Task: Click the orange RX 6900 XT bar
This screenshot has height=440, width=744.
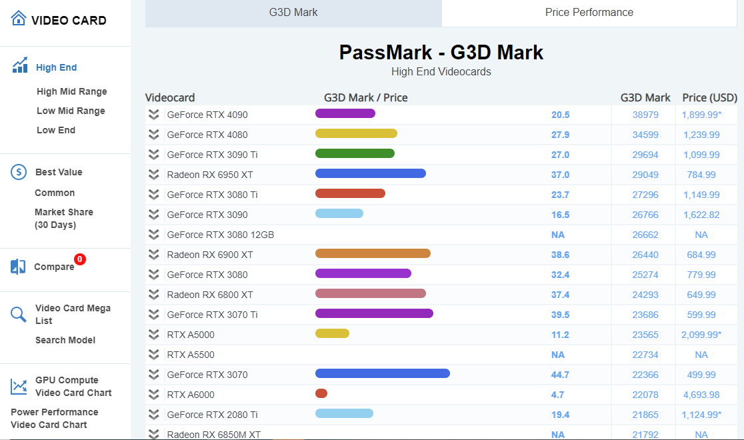Action: pos(373,253)
